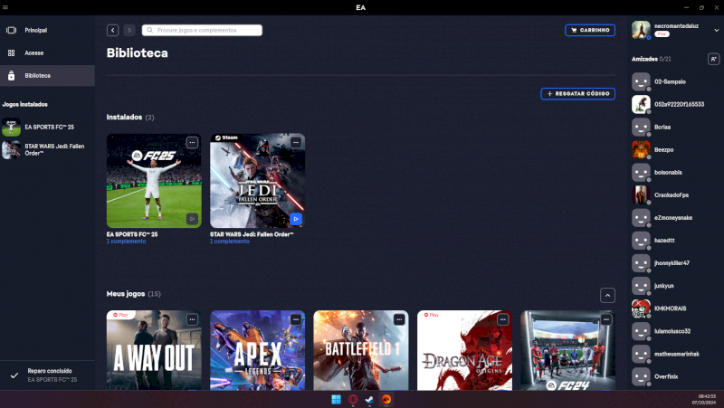Click Windows Start button on taskbar
Image resolution: width=724 pixels, height=408 pixels.
pos(336,399)
